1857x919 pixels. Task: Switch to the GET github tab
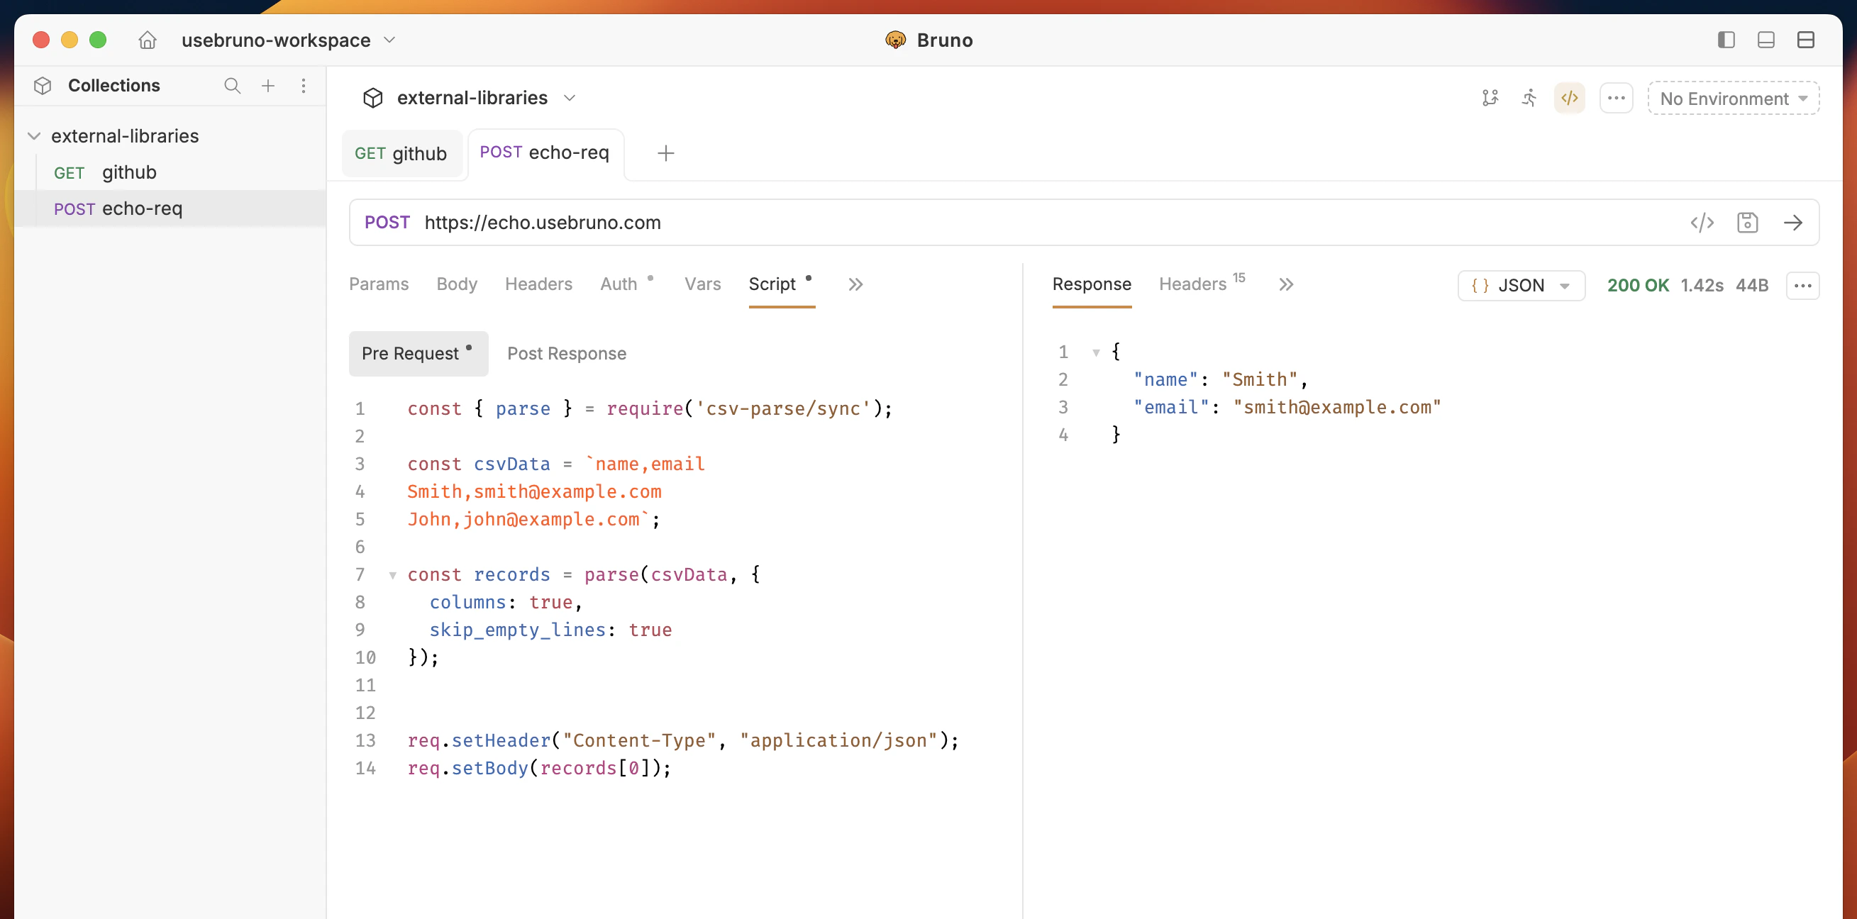pyautogui.click(x=401, y=154)
